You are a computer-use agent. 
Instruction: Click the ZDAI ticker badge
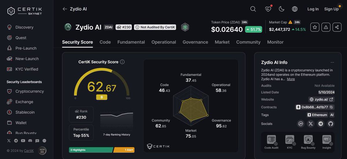pos(109,27)
